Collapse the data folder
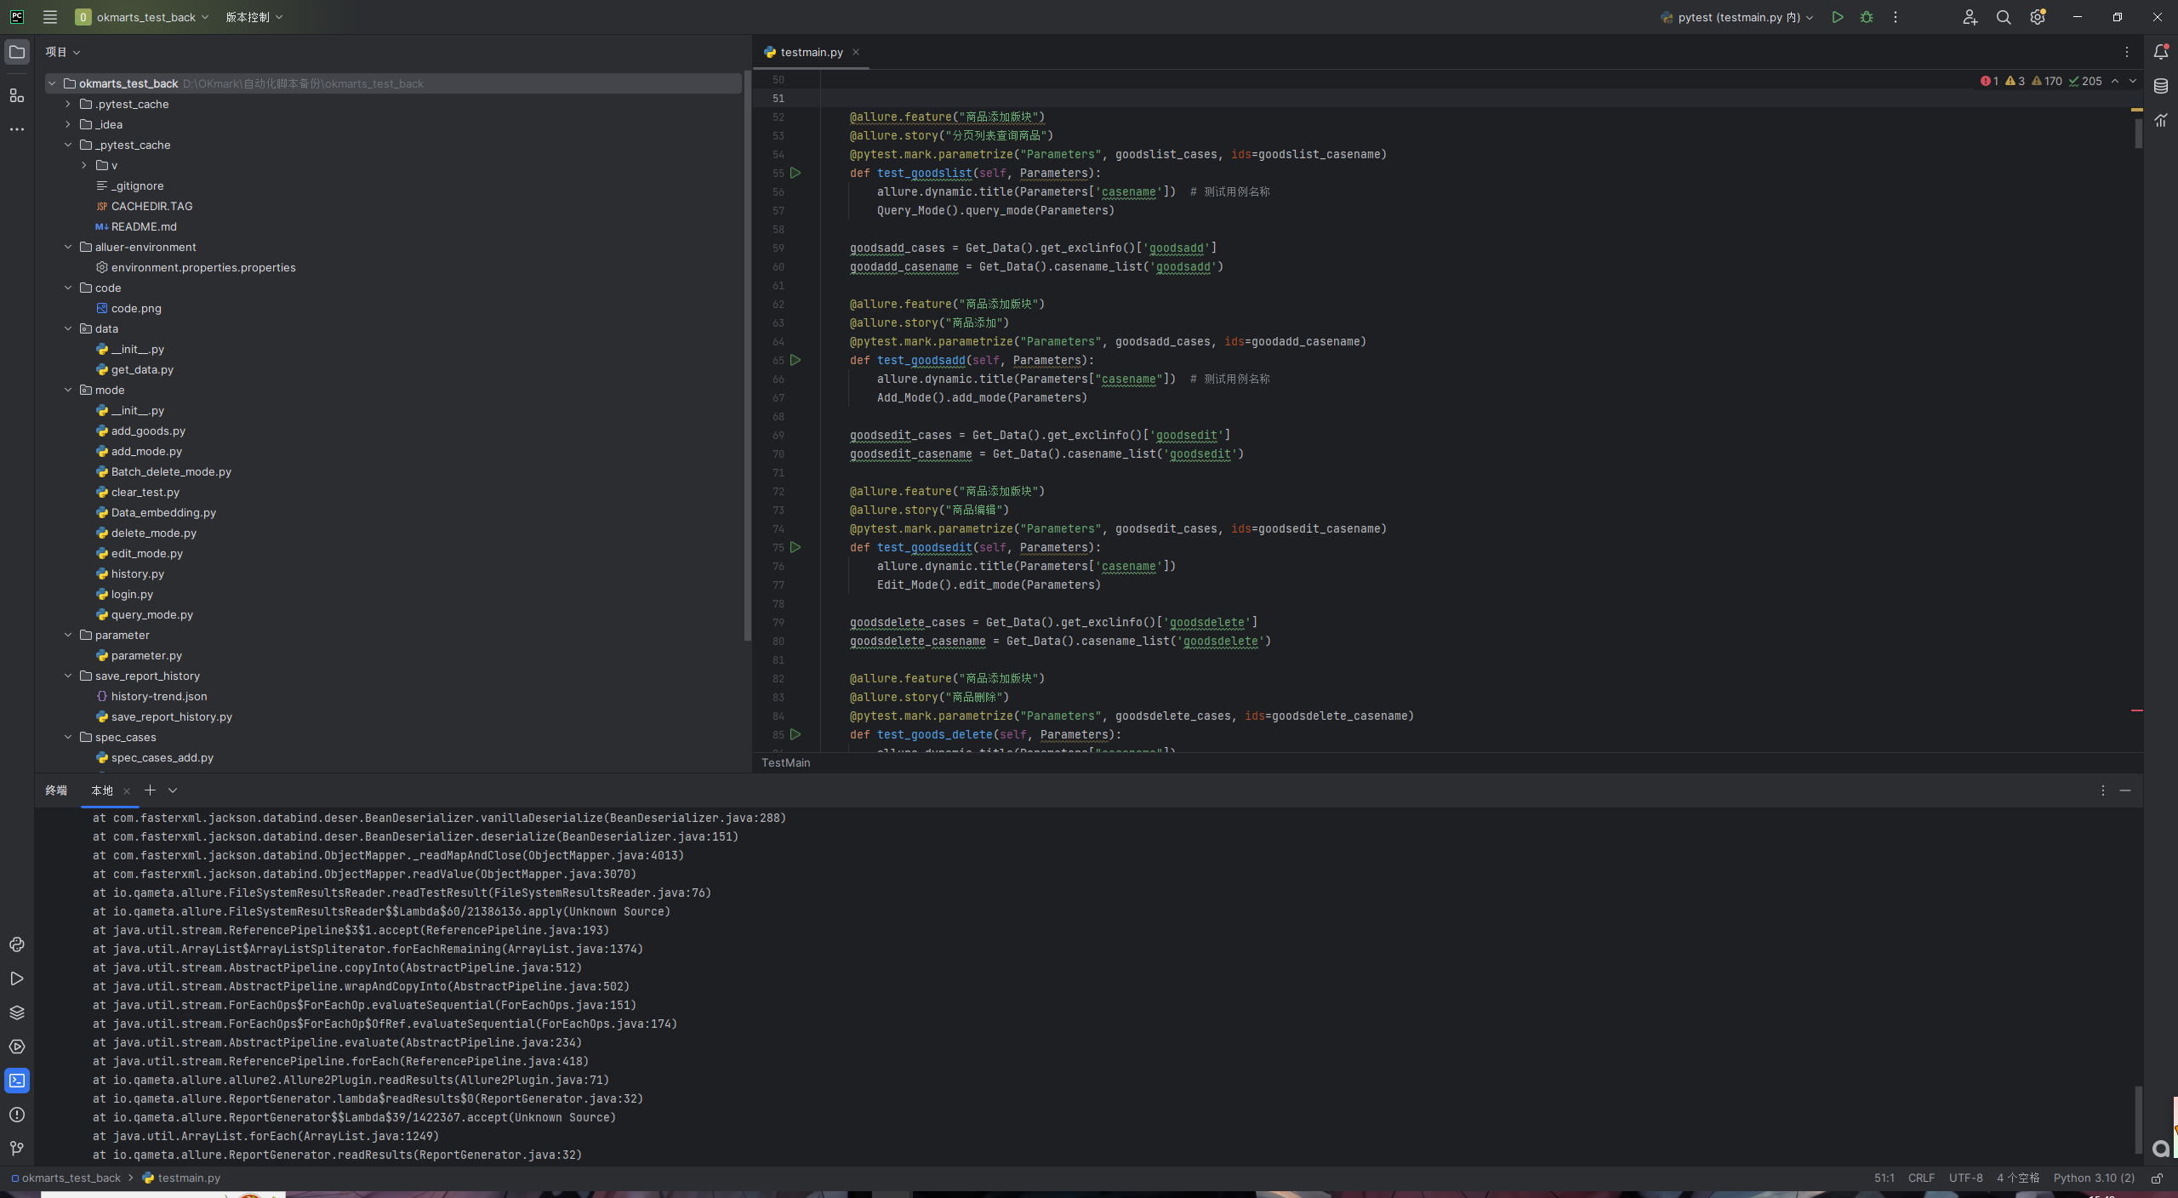The width and height of the screenshot is (2178, 1198). click(x=68, y=328)
